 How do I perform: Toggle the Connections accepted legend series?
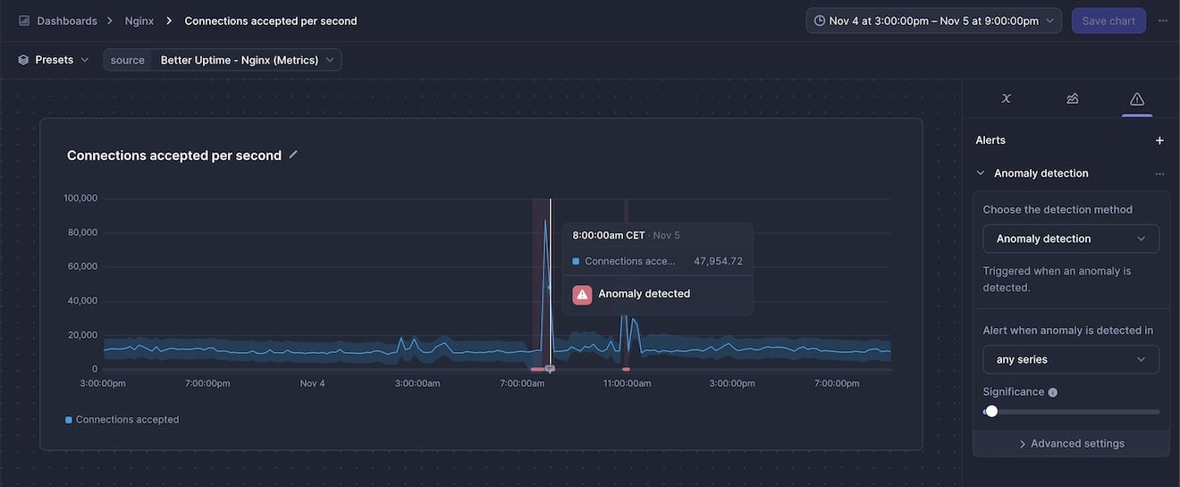click(x=122, y=419)
